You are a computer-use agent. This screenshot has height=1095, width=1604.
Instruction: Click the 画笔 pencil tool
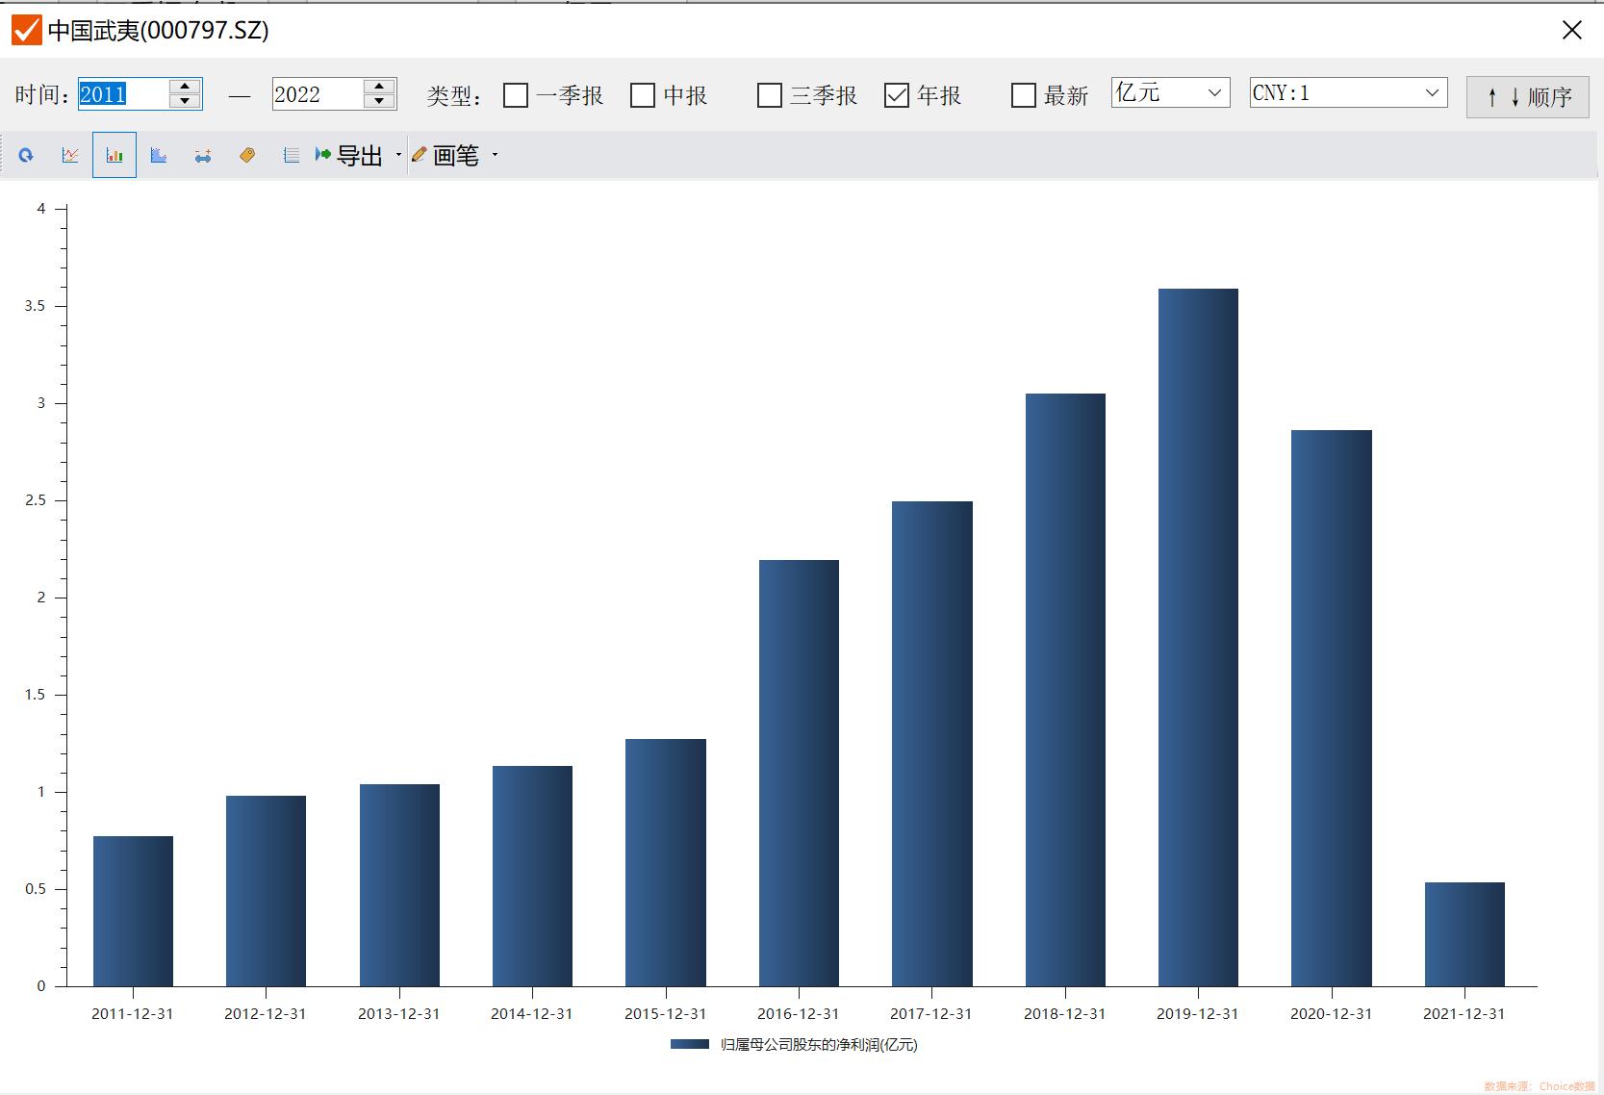[x=446, y=155]
